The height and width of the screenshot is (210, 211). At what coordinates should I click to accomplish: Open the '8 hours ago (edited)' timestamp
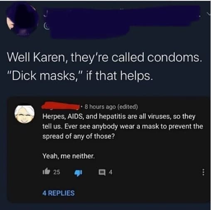pyautogui.click(x=111, y=107)
